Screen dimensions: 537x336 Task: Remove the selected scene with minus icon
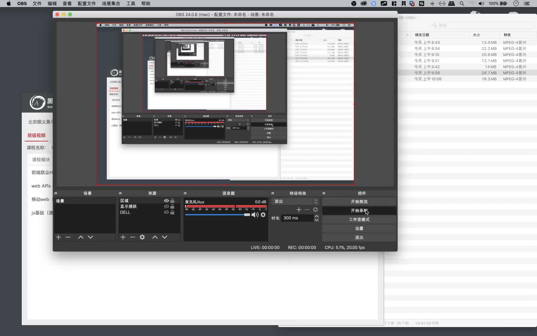[68, 237]
